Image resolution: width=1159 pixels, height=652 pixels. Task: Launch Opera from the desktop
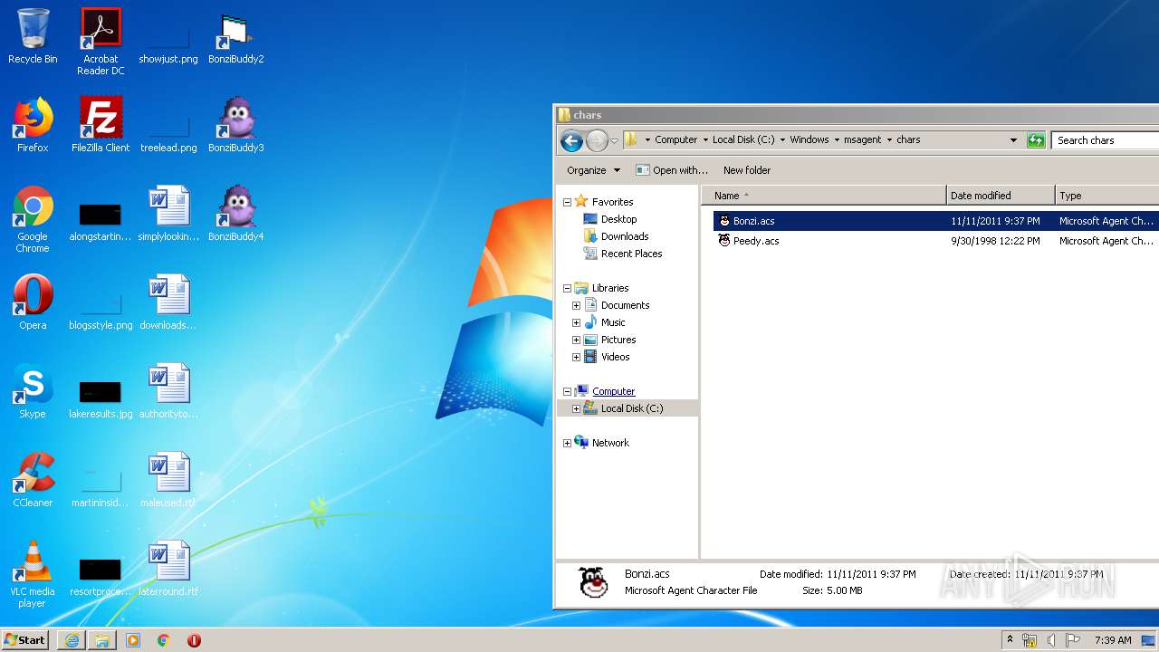tap(33, 302)
